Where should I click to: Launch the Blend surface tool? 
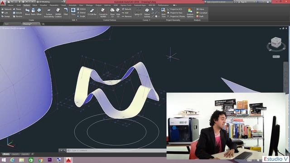click(x=27, y=12)
